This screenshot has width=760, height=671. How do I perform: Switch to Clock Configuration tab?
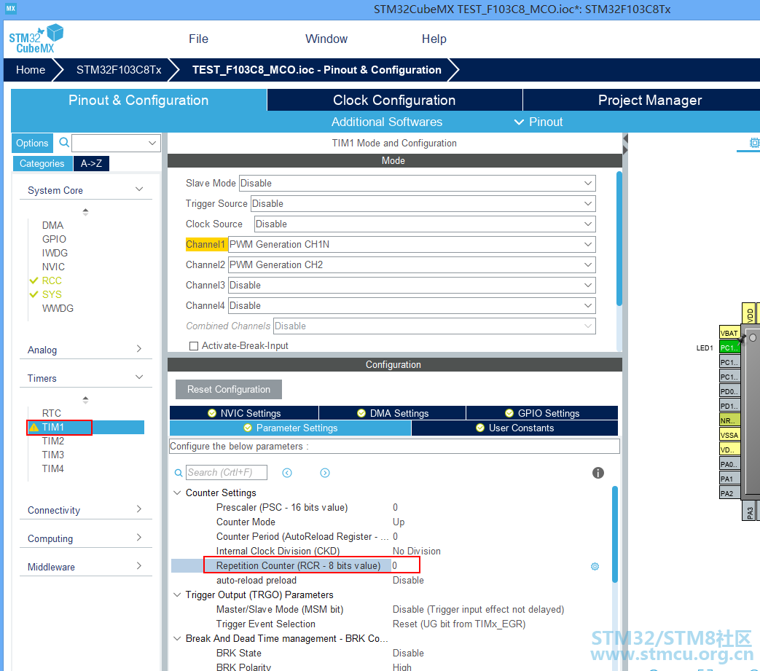(x=394, y=100)
